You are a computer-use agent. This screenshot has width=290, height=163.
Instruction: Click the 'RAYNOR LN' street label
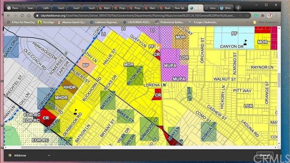(262, 67)
